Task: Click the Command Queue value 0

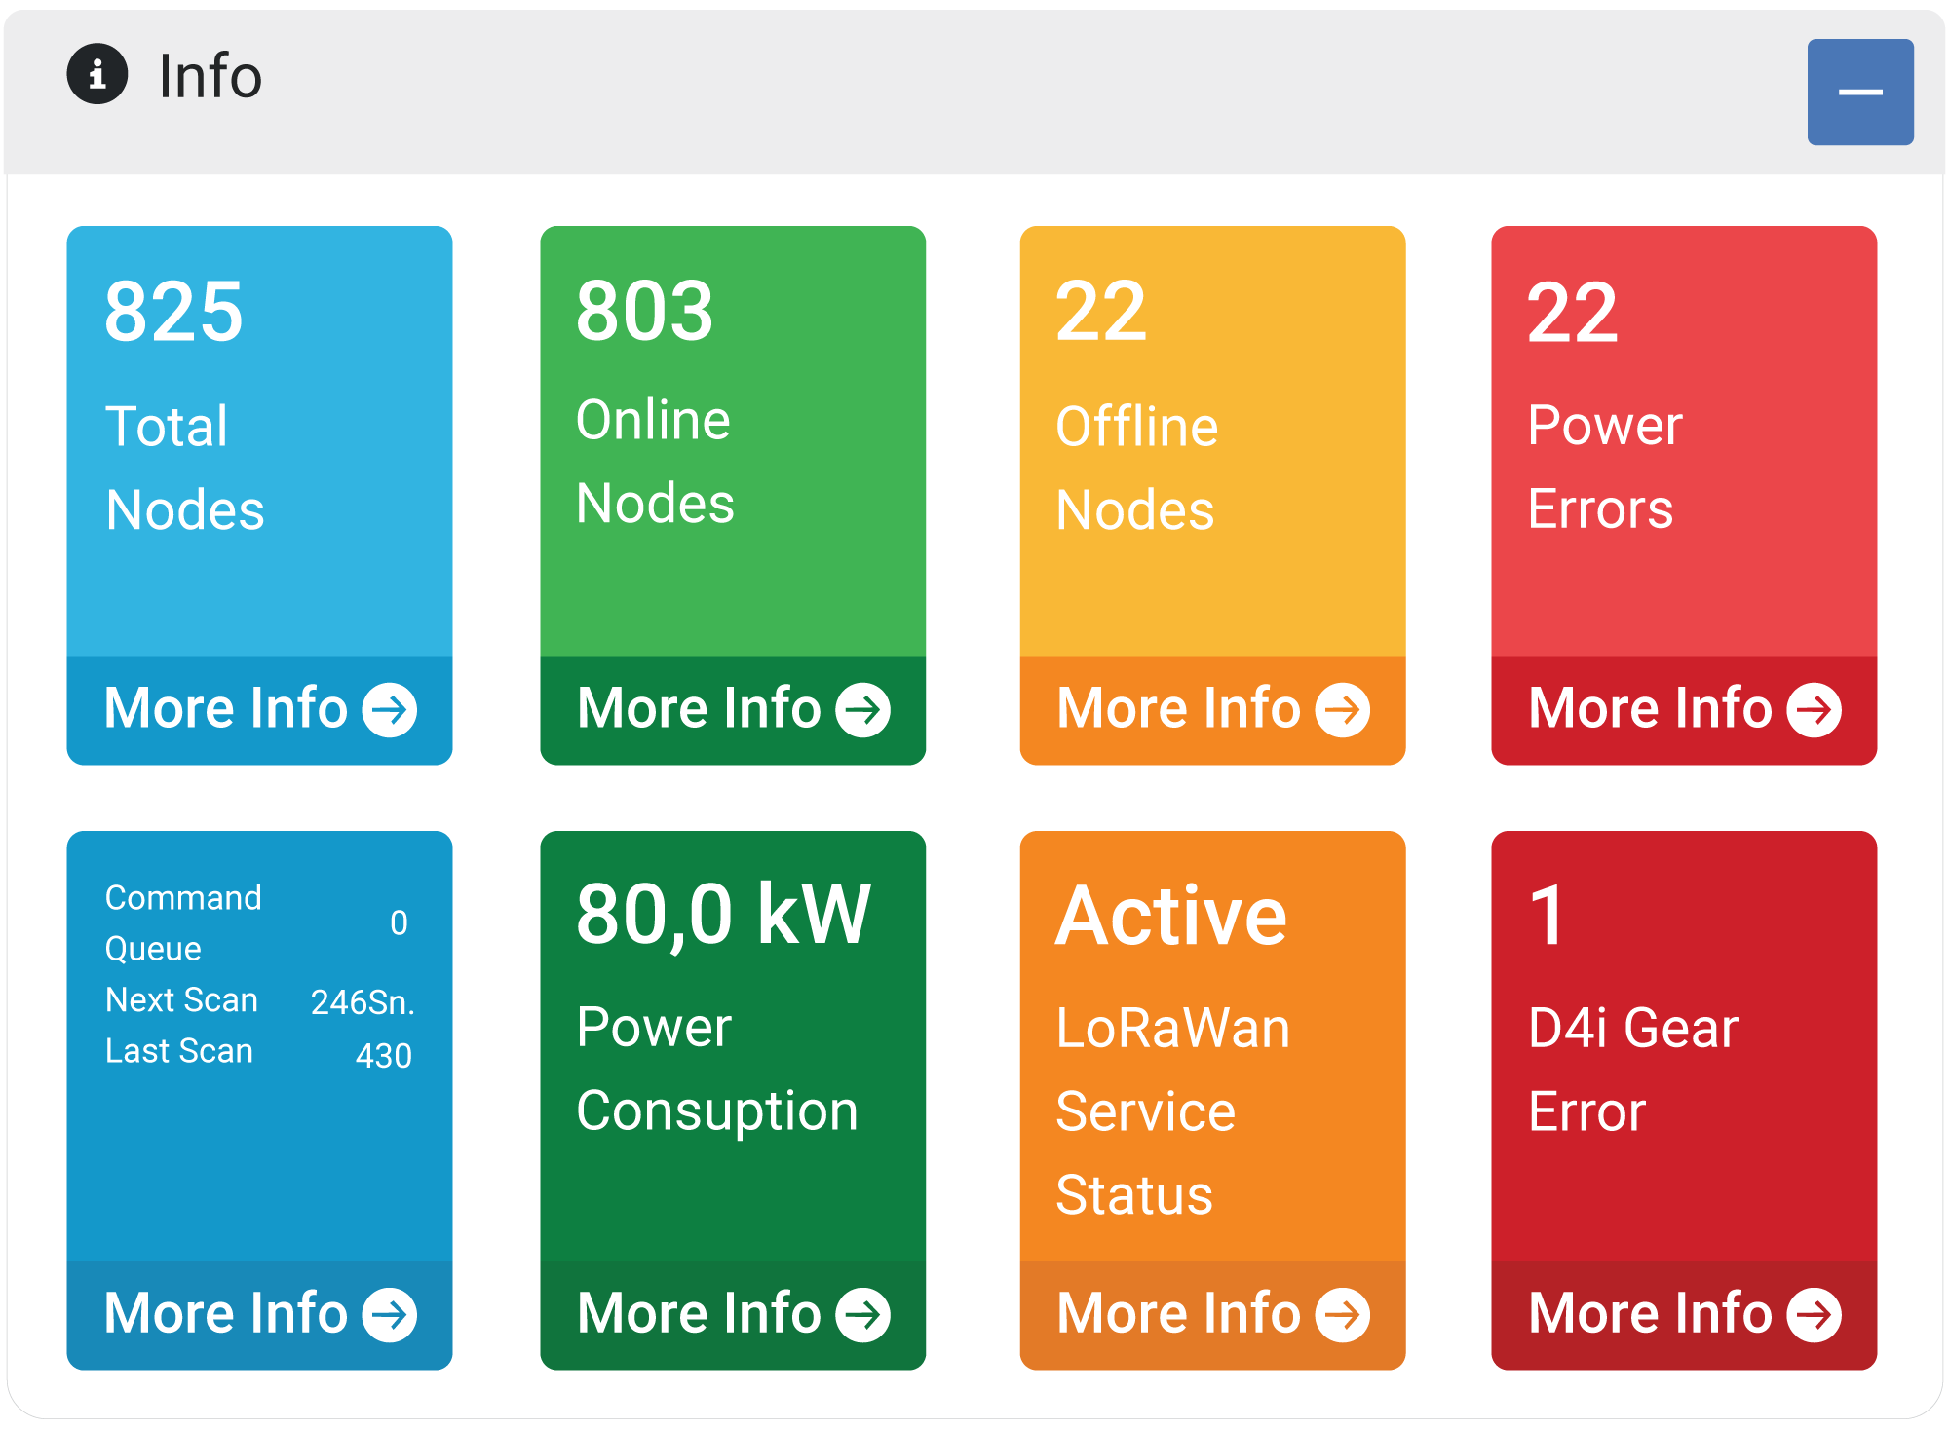Action: coord(399,922)
